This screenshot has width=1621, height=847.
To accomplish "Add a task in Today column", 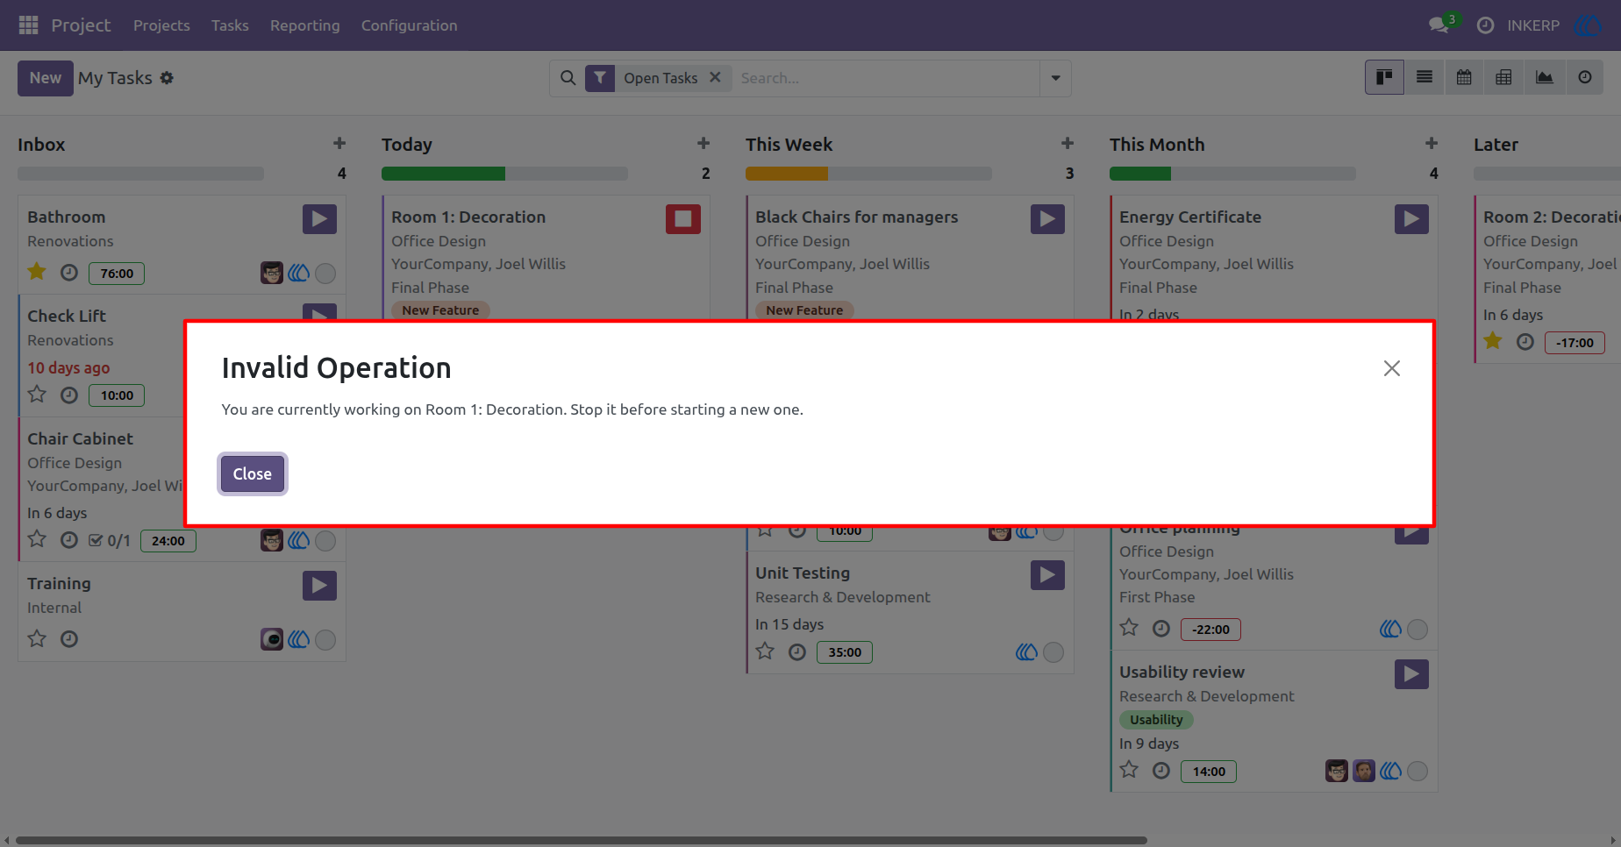I will coord(703,143).
